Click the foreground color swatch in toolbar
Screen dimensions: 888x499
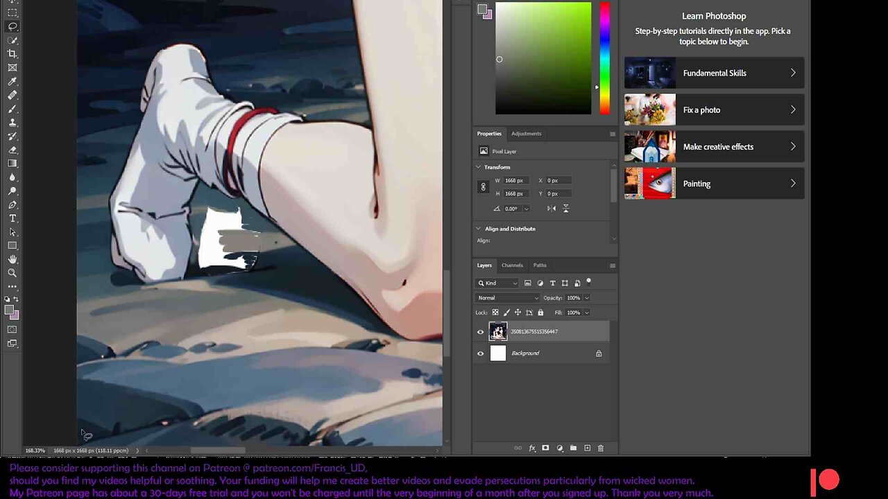click(x=9, y=310)
